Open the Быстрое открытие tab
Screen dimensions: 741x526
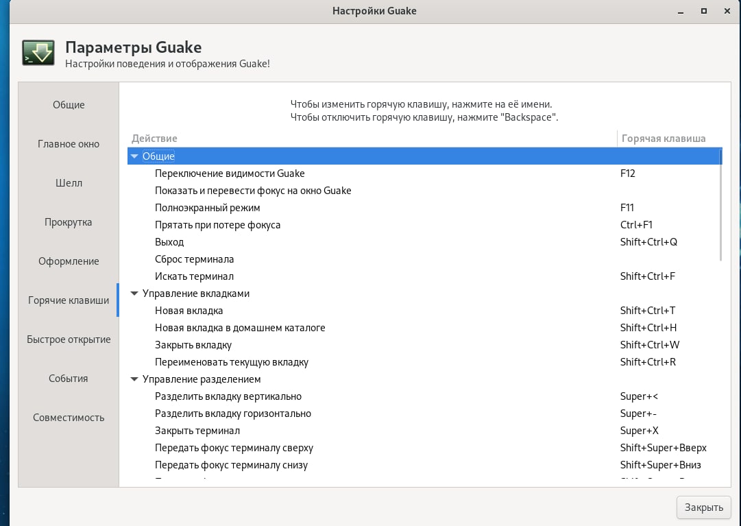[x=69, y=339]
